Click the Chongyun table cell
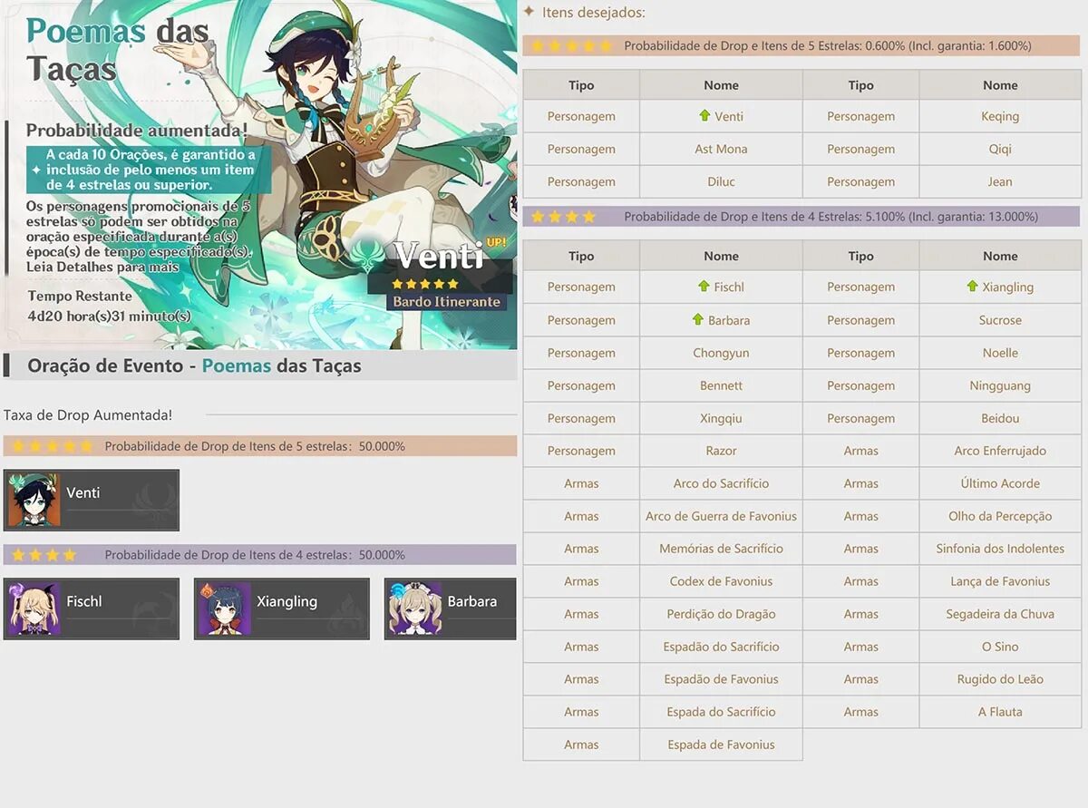 click(x=721, y=353)
